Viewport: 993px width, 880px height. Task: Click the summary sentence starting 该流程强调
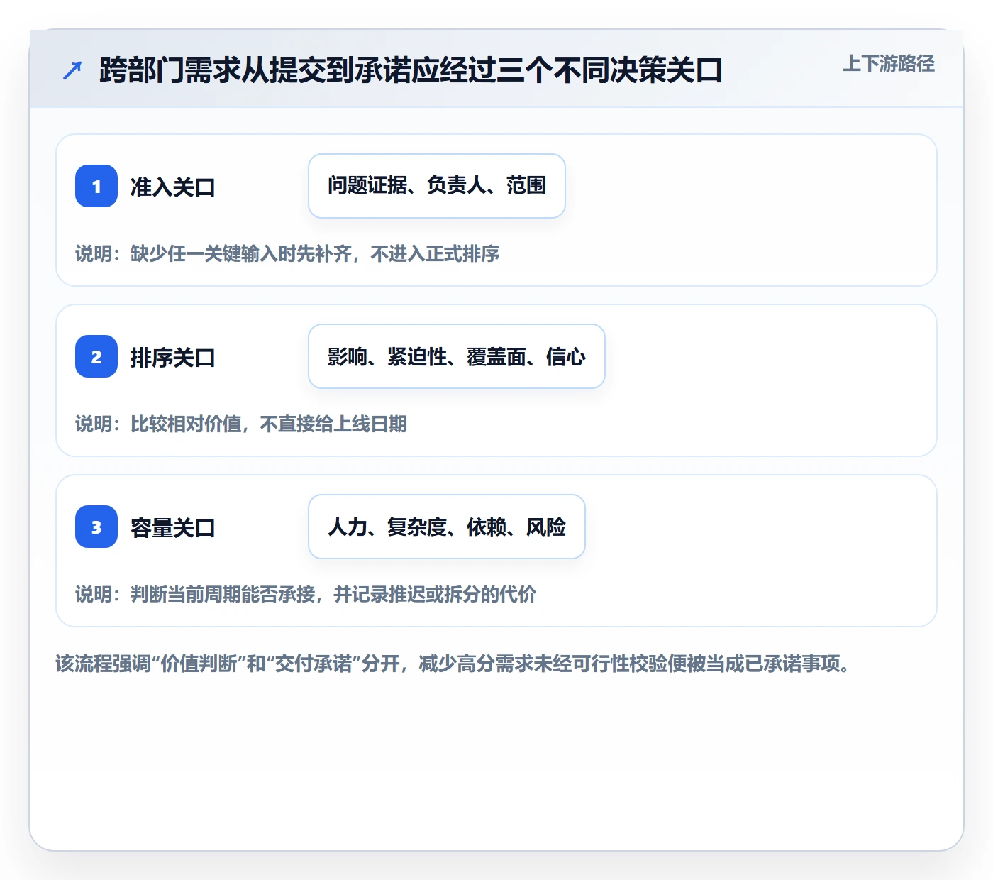click(x=453, y=664)
